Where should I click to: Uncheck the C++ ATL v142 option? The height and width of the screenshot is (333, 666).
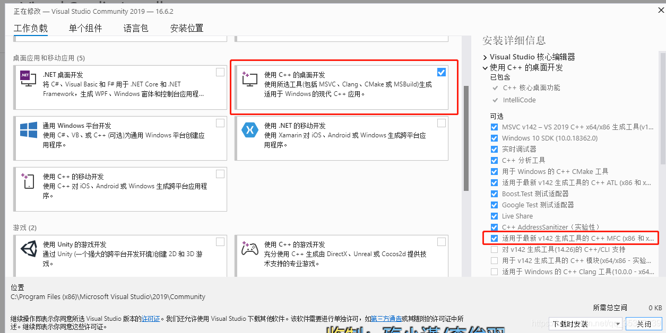(495, 183)
